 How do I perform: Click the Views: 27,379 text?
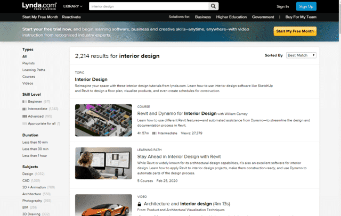pos(192,134)
